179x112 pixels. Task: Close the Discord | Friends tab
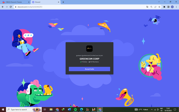tap(29, 2)
